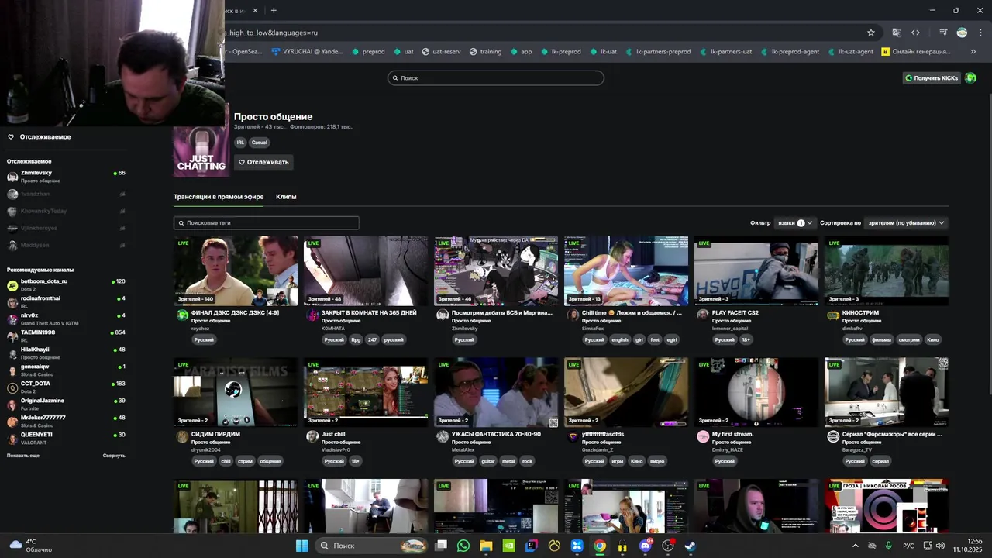This screenshot has height=558, width=992.
Task: Open the VYRUCHAI Yandex bookmark
Action: tap(307, 52)
